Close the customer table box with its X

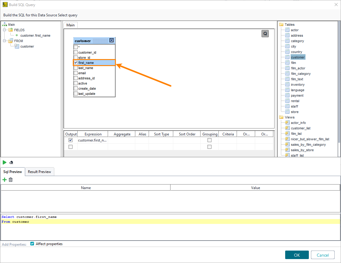coord(112,40)
